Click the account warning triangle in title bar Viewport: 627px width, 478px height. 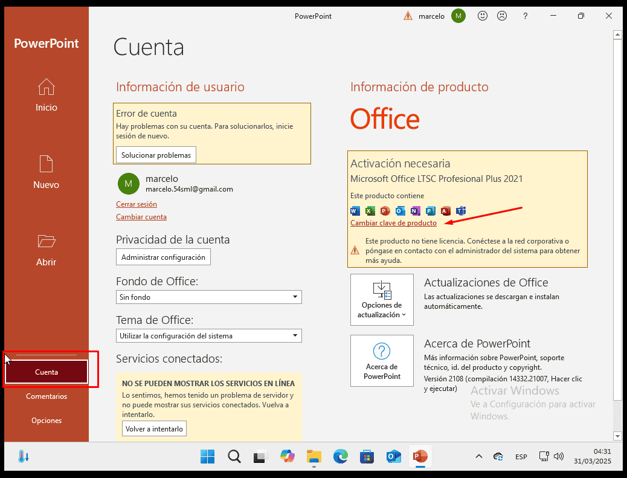408,16
